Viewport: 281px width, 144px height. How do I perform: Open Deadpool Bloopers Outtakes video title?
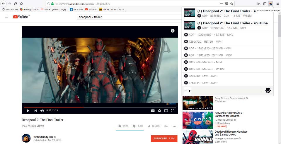pos(231,133)
